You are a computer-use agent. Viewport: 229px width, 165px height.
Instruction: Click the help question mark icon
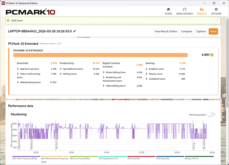pyautogui.click(x=217, y=20)
